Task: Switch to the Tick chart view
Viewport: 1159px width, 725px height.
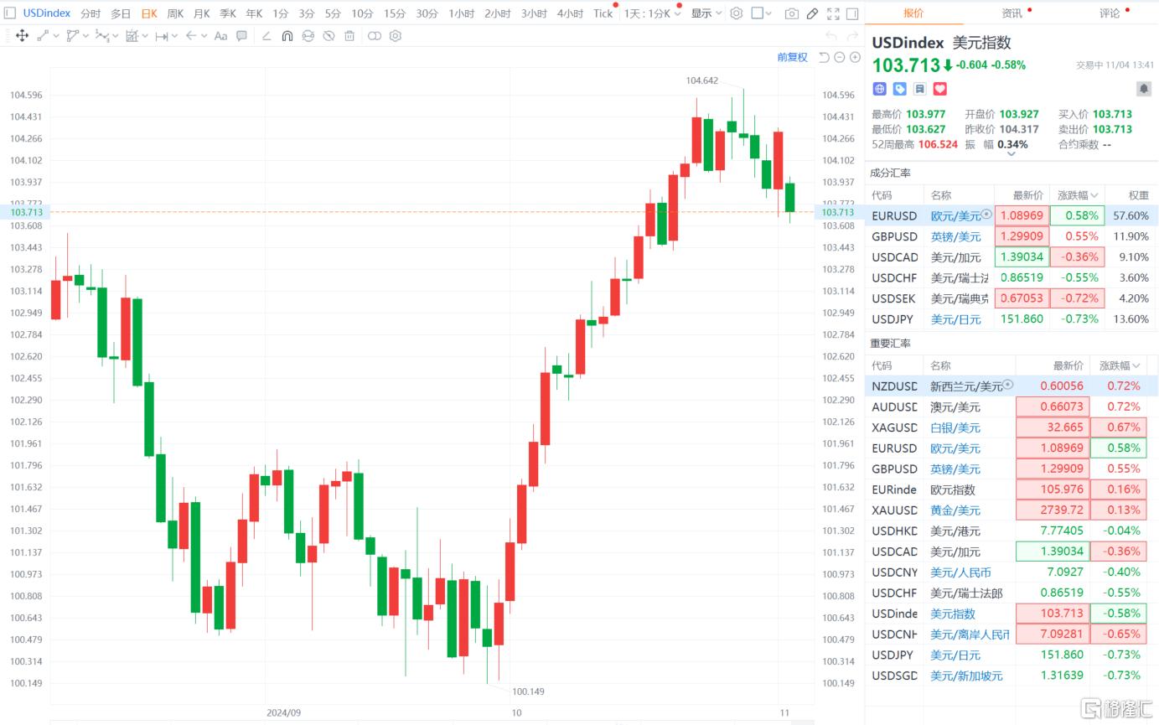Action: click(x=603, y=13)
